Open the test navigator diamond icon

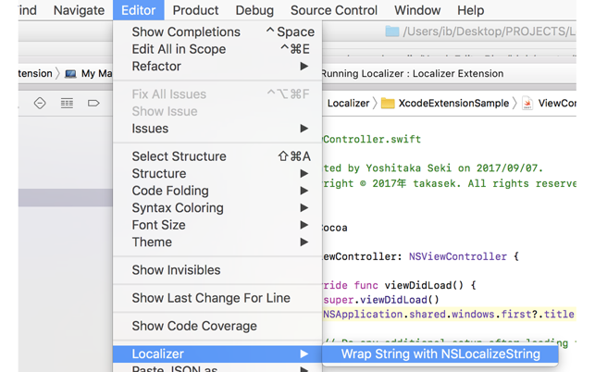click(40, 104)
